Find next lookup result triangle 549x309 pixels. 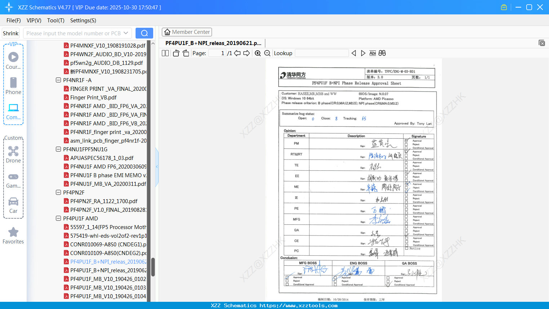pyautogui.click(x=363, y=53)
